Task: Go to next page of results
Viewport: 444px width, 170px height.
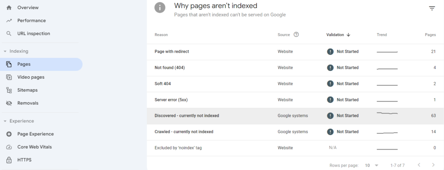Action: click(433, 165)
